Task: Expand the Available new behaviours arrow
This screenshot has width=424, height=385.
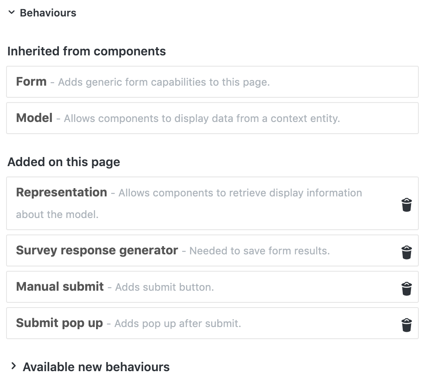Action: click(x=13, y=366)
